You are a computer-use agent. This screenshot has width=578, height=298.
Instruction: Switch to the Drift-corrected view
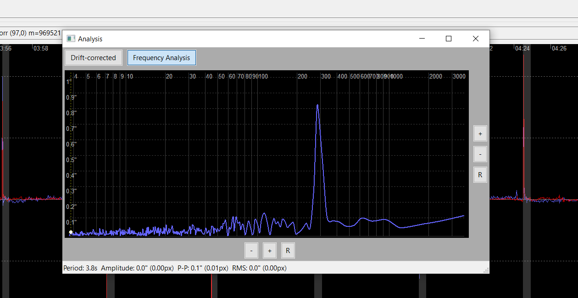[94, 58]
